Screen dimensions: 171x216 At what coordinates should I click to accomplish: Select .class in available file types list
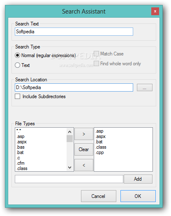point(41,168)
